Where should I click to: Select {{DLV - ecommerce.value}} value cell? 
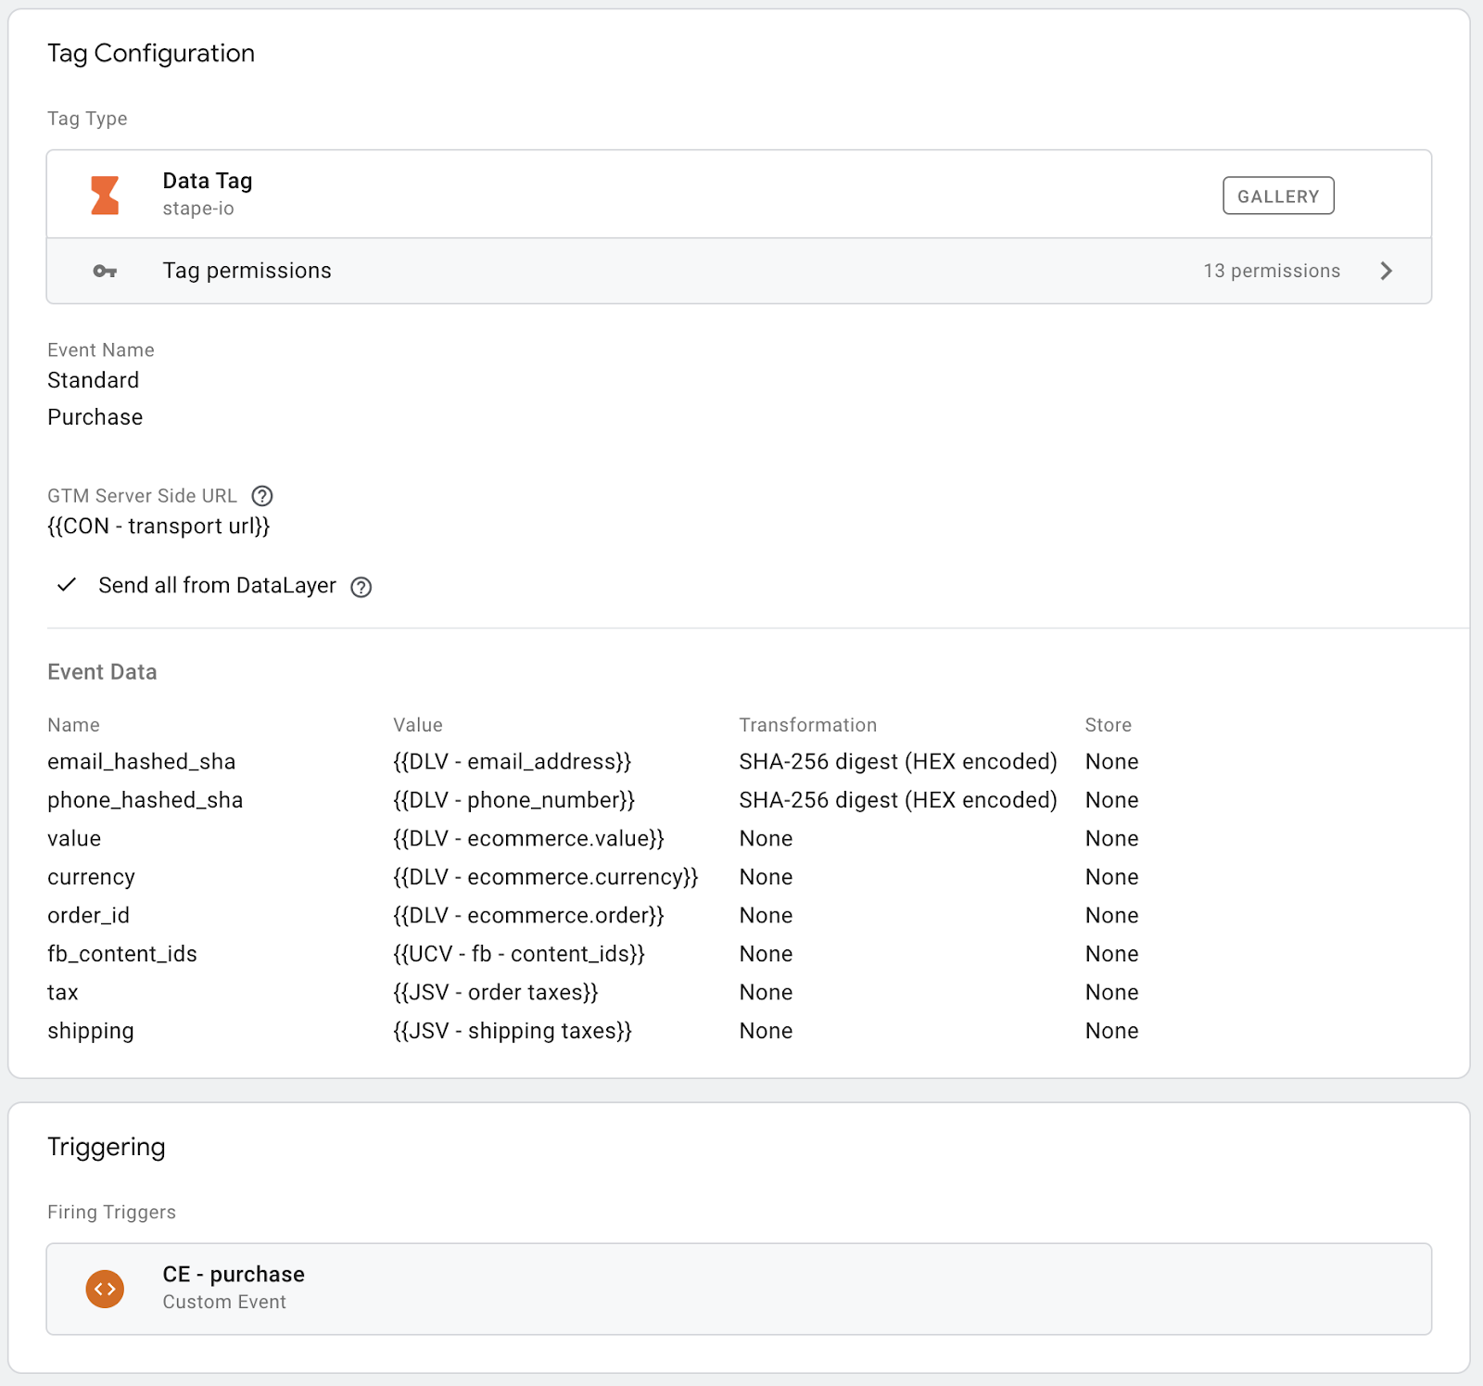(528, 839)
